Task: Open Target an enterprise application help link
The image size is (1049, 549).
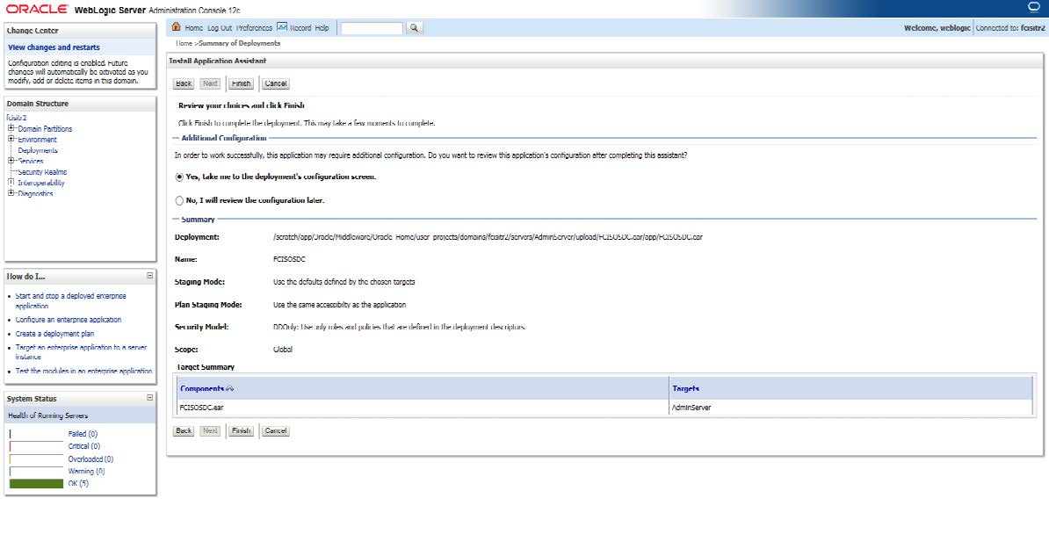Action: point(81,351)
